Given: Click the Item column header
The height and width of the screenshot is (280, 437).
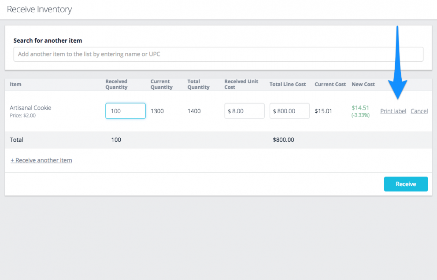Looking at the screenshot, I should 16,84.
